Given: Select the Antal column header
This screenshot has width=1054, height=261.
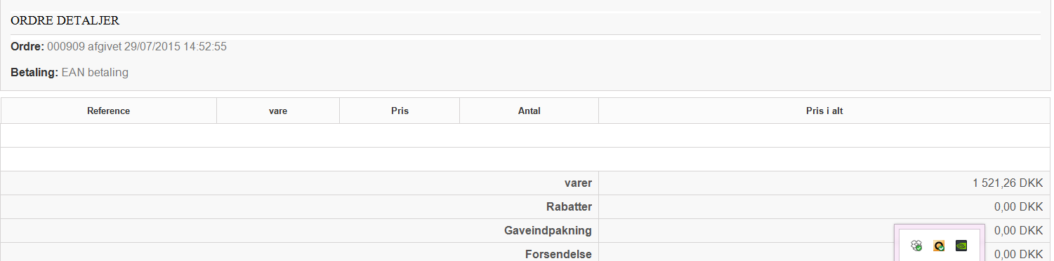Looking at the screenshot, I should coord(529,111).
